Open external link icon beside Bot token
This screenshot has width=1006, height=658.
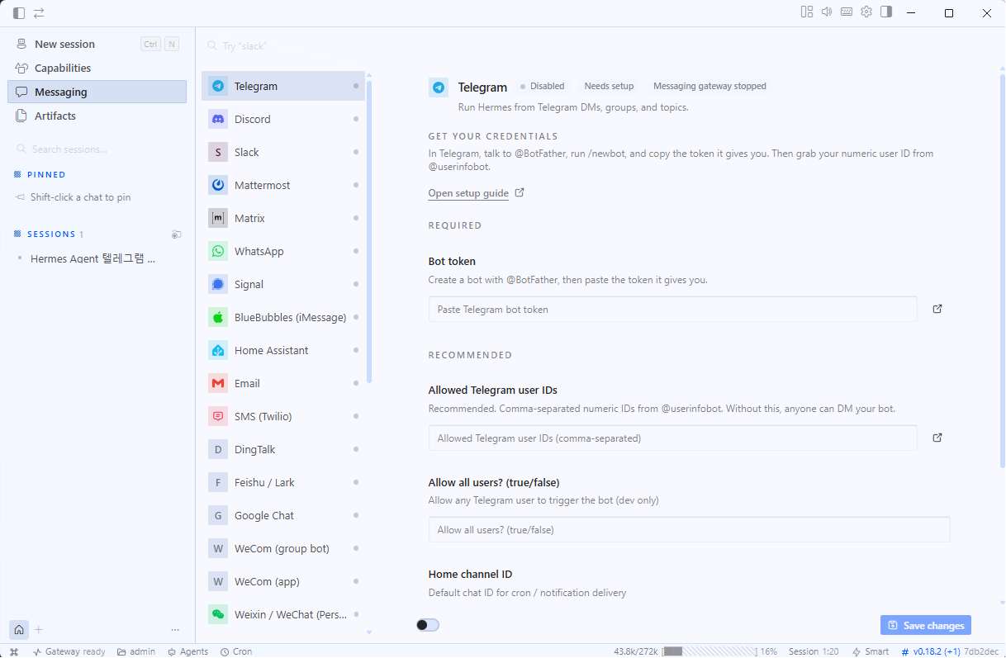pyautogui.click(x=937, y=309)
